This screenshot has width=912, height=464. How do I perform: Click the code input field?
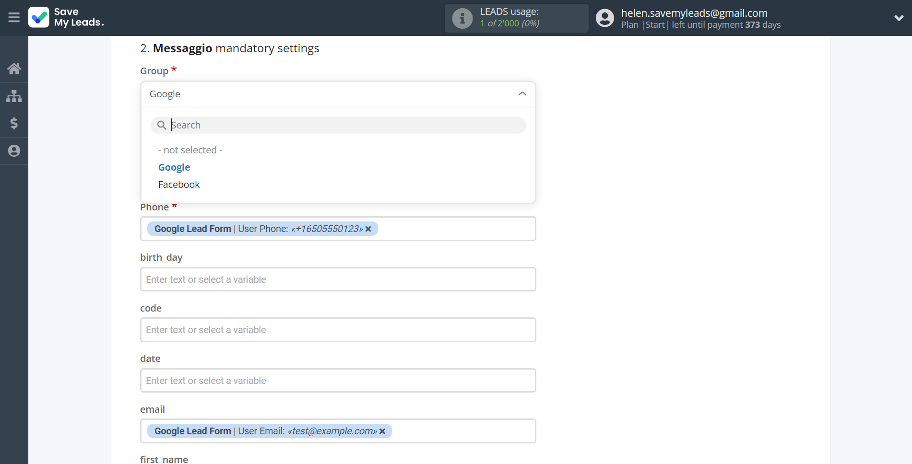(x=338, y=330)
